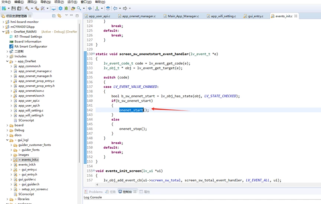This screenshot has height=204, width=321.
Task: Collapse the gui_lvgl folder
Action: [x=7, y=140]
